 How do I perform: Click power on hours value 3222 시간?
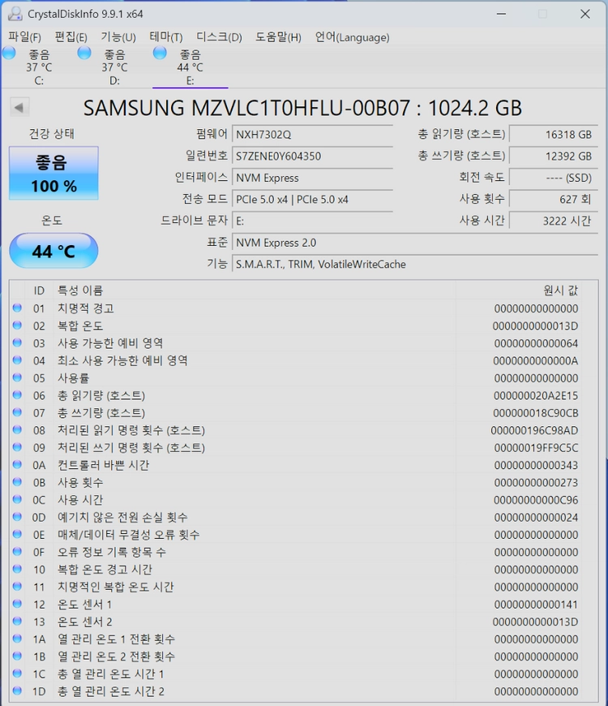554,221
